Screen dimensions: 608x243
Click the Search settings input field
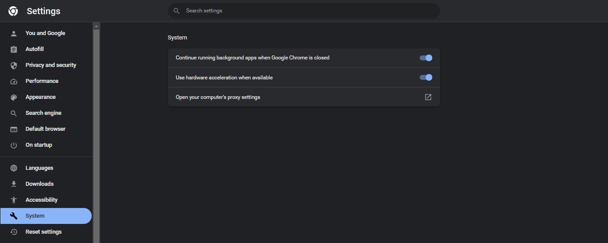307,11
